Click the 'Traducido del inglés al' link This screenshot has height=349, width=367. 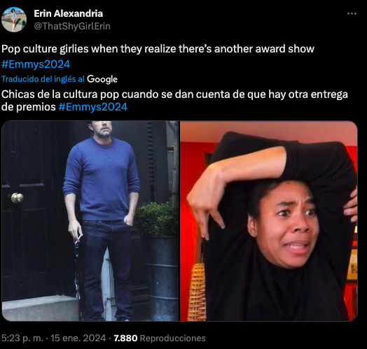(x=43, y=79)
